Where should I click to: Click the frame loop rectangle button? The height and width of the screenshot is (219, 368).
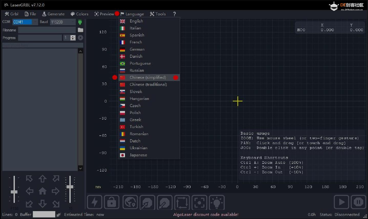point(182,202)
